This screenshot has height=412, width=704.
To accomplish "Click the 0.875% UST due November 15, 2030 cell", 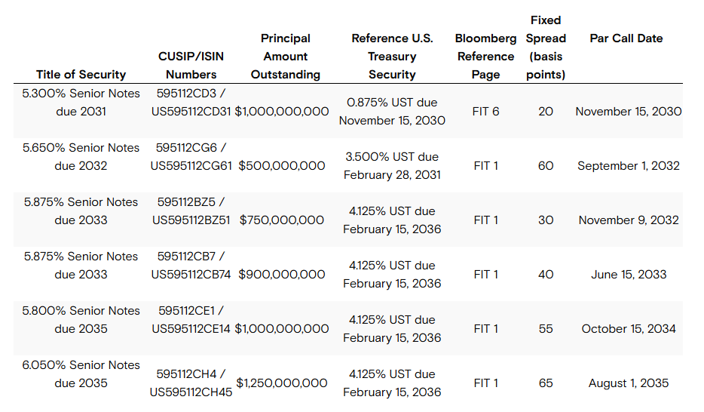I will coord(392,111).
